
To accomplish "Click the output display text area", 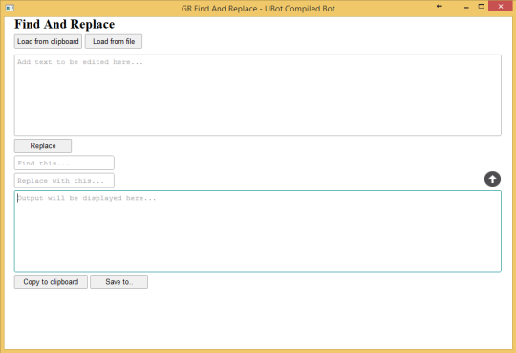I will 258,232.
